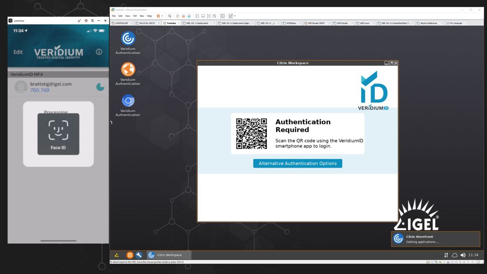The height and width of the screenshot is (274, 487).
Task: Open the cloud status icon in system tray
Action: click(x=455, y=255)
